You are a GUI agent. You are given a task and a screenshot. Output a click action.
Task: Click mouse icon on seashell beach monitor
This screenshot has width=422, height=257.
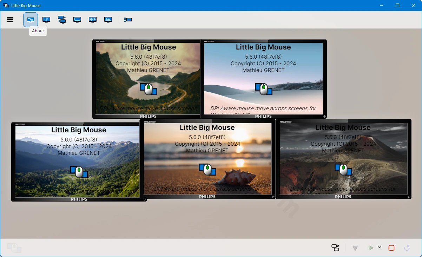207,170
